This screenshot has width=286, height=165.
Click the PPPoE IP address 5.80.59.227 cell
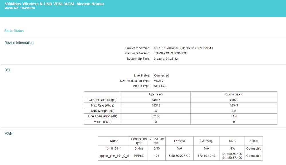(x=180, y=156)
